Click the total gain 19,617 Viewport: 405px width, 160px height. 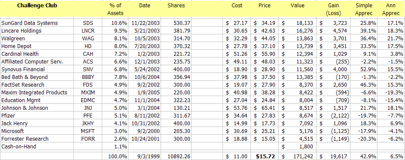[333, 156]
